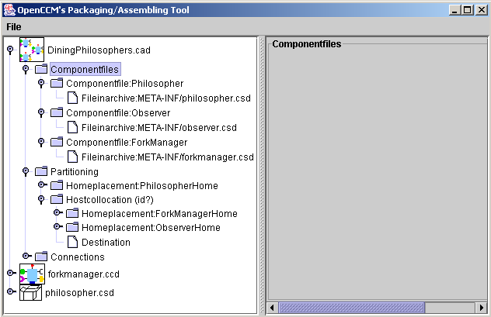Screen dimensions: 491x317
Task: Click the Componentfile:ForkManager folder icon
Action: click(57, 142)
